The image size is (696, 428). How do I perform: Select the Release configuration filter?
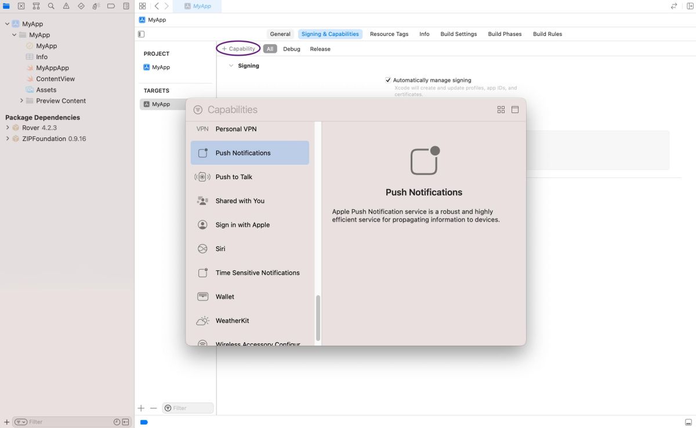point(320,49)
